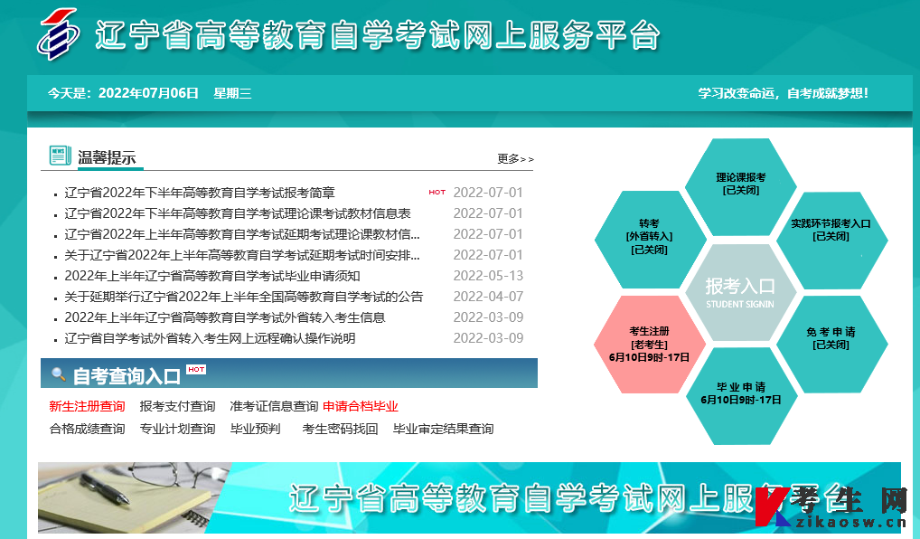Click the newspaper icon beside 温馨提示
The image size is (920, 539).
tap(60, 156)
